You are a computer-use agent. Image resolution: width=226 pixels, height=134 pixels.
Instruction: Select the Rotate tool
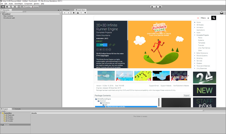click(x=11, y=7)
